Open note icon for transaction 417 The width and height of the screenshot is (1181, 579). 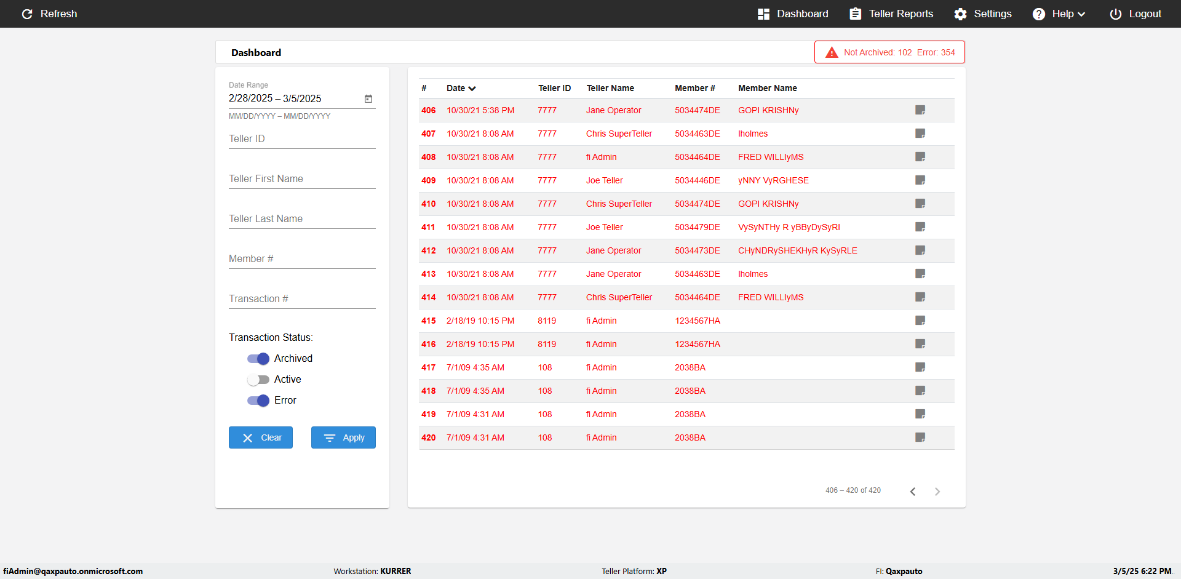point(920,367)
